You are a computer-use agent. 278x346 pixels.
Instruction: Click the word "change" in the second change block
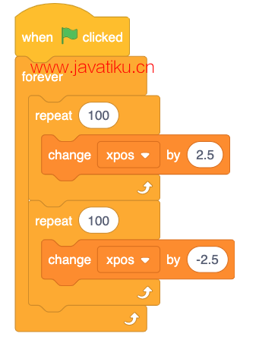[x=70, y=260]
